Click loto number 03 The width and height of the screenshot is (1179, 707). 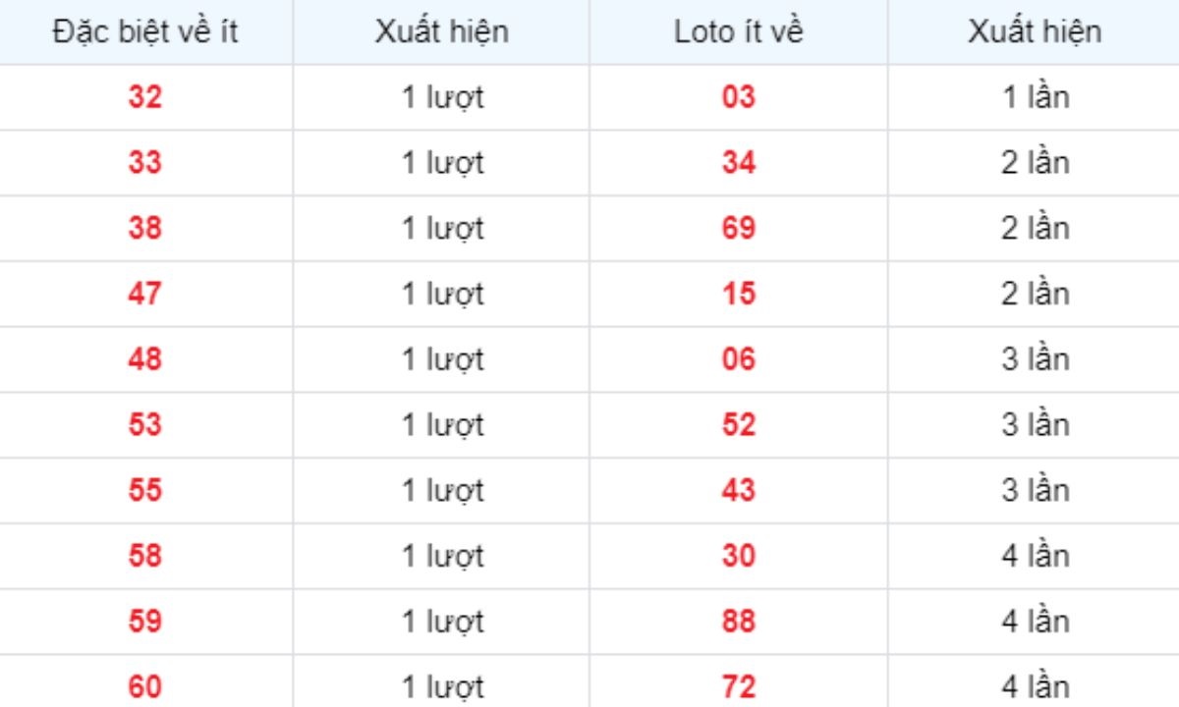(x=739, y=97)
